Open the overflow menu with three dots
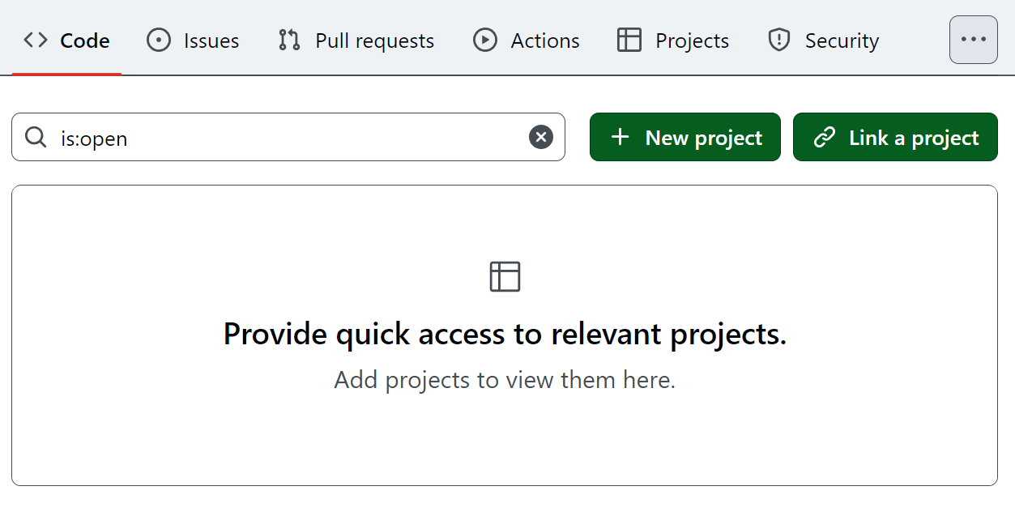 (973, 39)
